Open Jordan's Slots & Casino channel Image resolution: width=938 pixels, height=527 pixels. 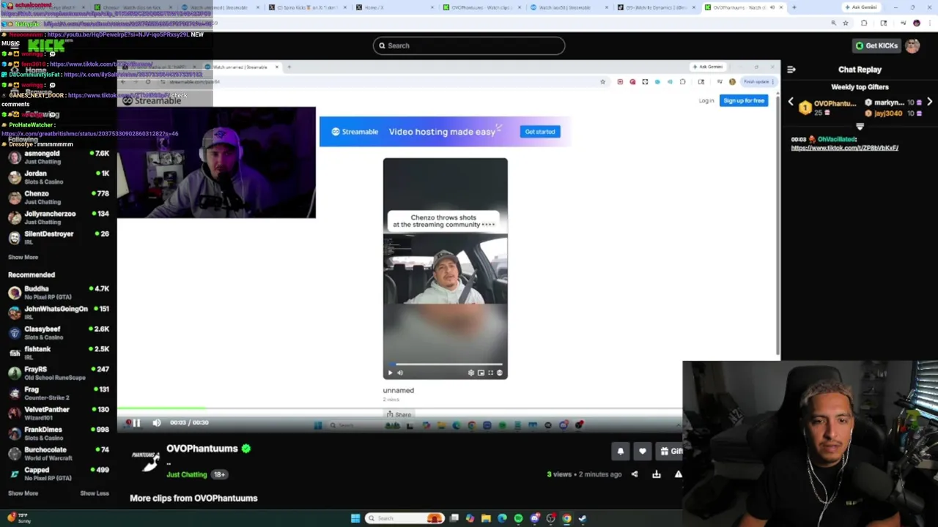coord(59,177)
